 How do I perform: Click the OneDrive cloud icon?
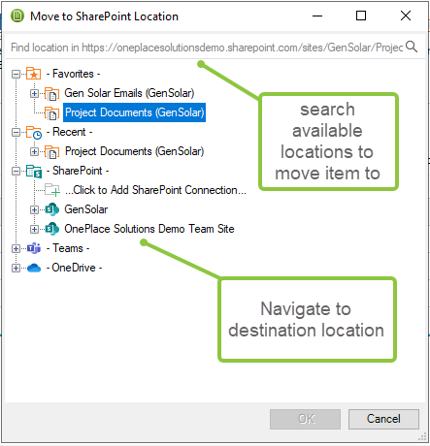(x=34, y=268)
